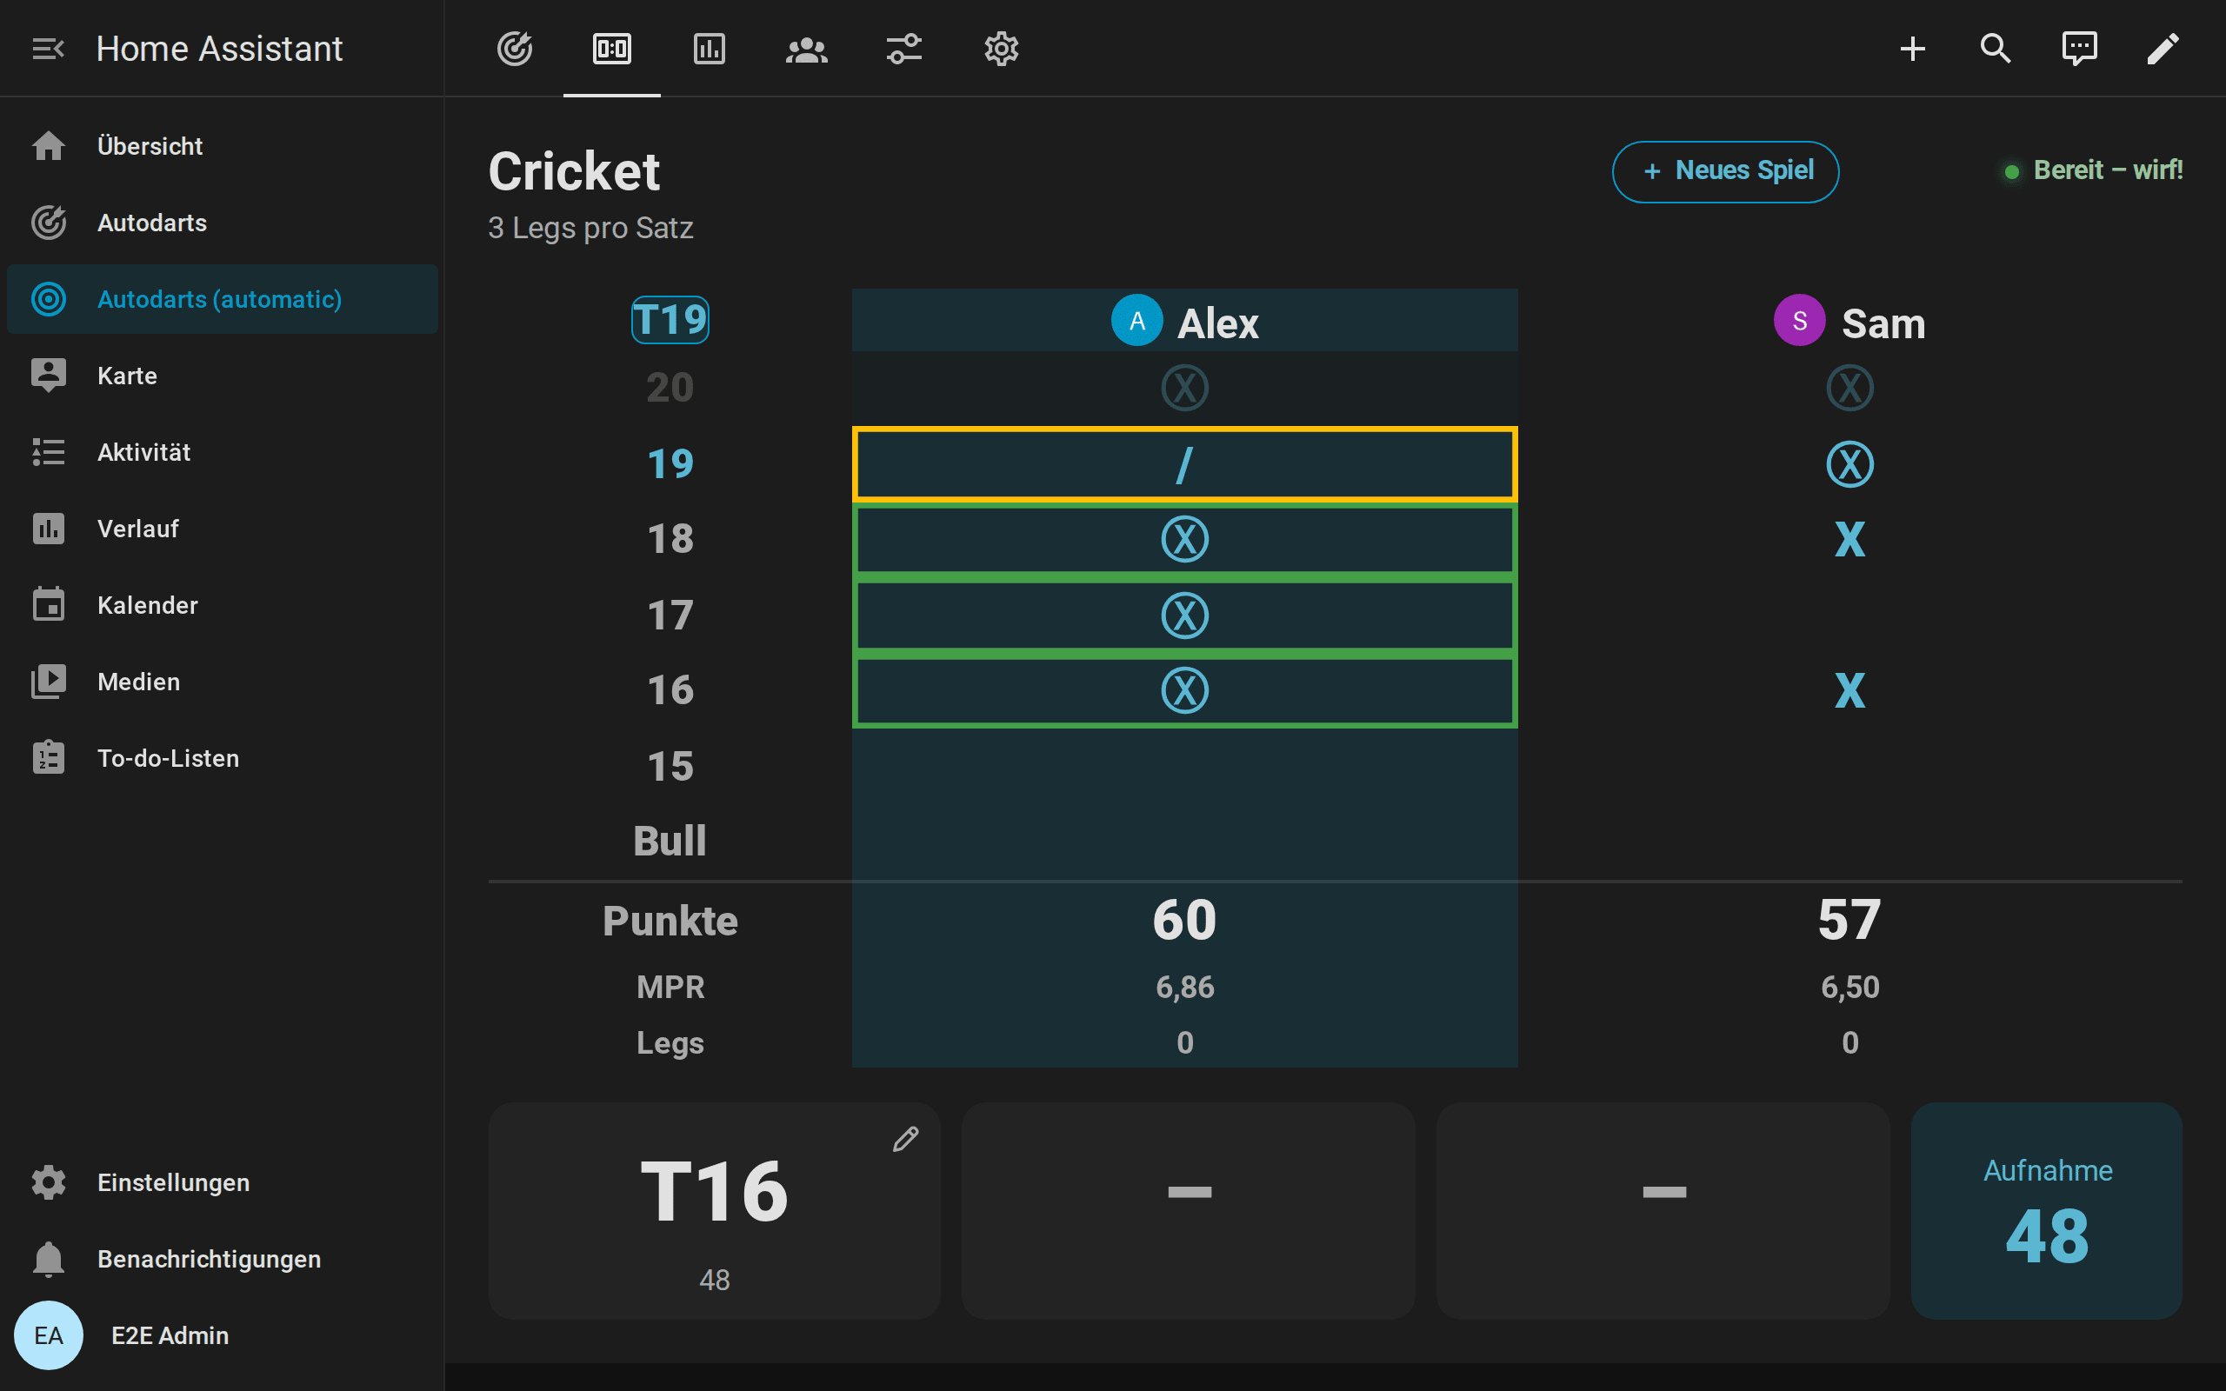The height and width of the screenshot is (1391, 2226).
Task: Click the T16 first dart card
Action: (714, 1211)
